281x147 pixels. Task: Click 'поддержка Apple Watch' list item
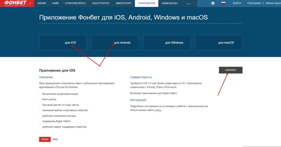pos(57,121)
